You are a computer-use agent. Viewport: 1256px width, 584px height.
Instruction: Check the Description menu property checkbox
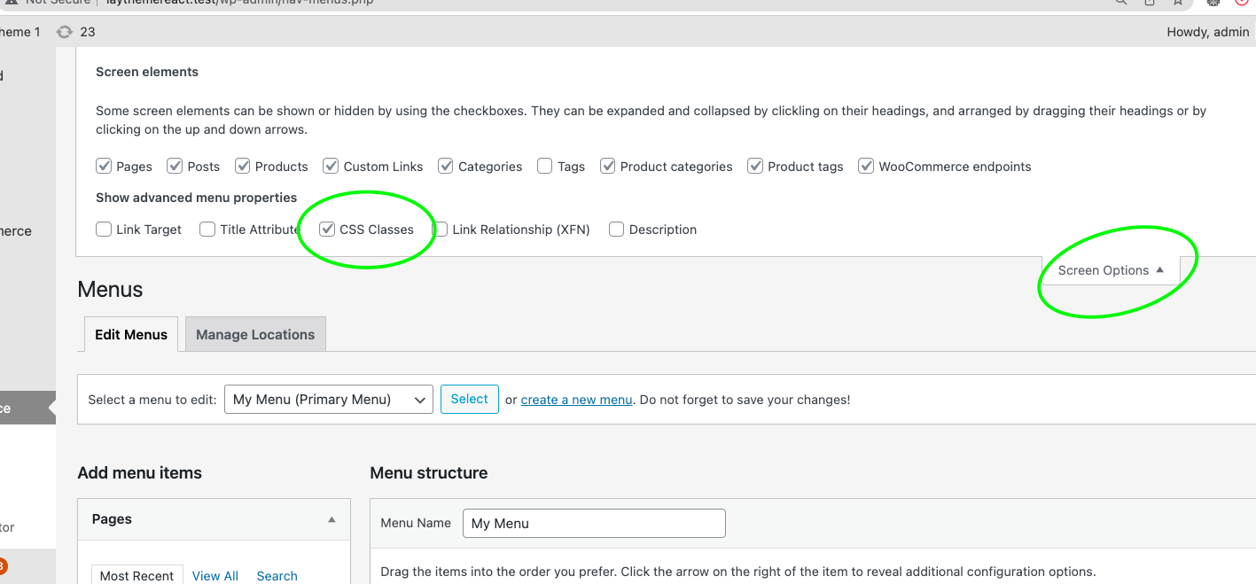(x=617, y=230)
